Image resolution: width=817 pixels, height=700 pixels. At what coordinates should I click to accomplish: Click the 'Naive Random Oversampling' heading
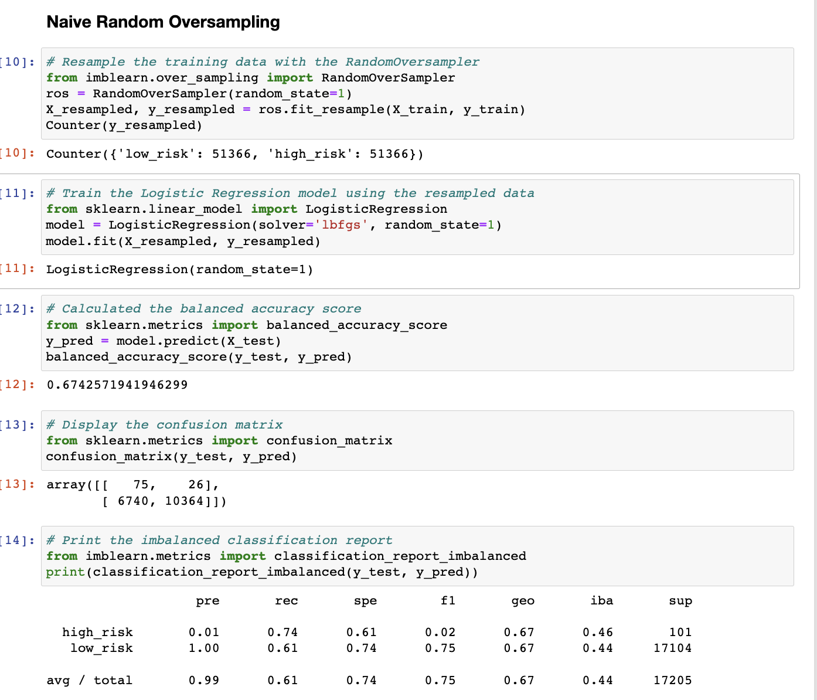click(163, 22)
